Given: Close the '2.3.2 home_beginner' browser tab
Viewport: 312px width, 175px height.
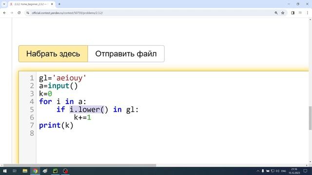Looking at the screenshot, I should tap(52, 4).
